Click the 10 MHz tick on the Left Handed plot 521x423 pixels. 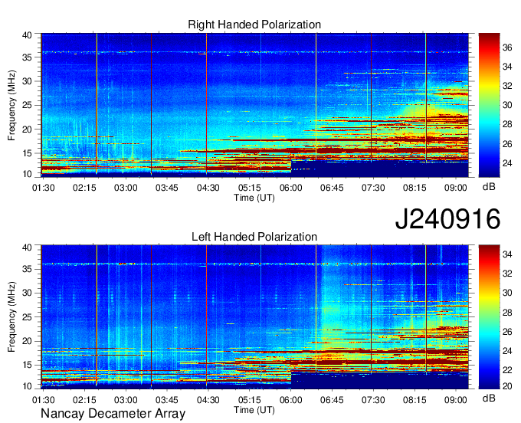[x=27, y=386]
